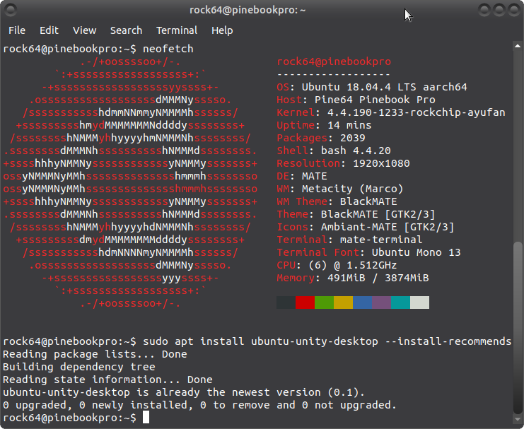
Task: Click the scrollbar up arrow
Action: coord(518,47)
